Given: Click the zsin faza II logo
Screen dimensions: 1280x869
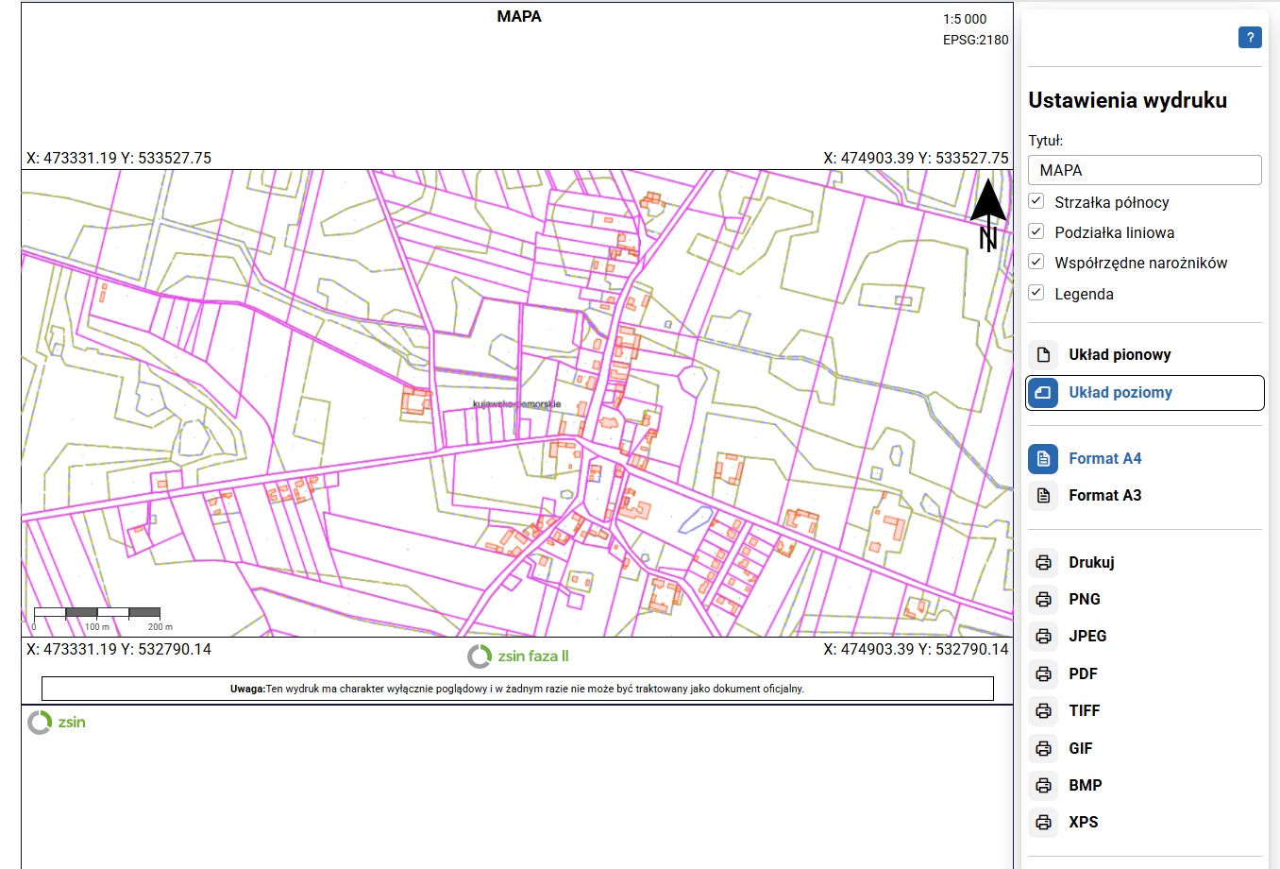Looking at the screenshot, I should click(518, 656).
